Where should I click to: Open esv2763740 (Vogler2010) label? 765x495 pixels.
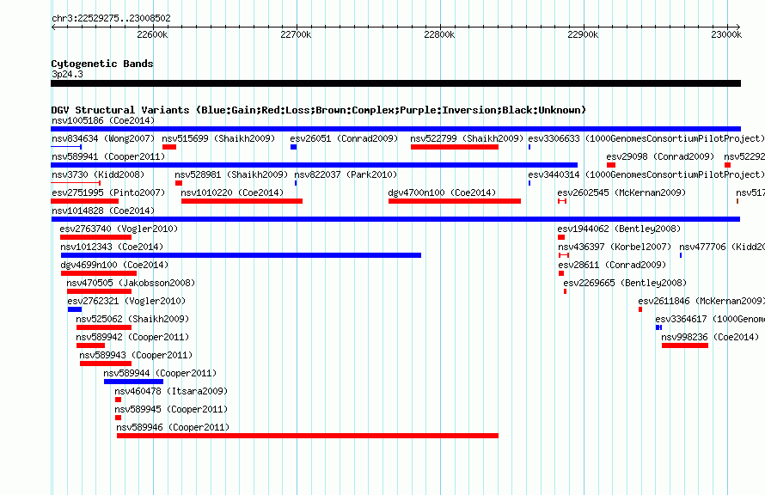(x=119, y=229)
